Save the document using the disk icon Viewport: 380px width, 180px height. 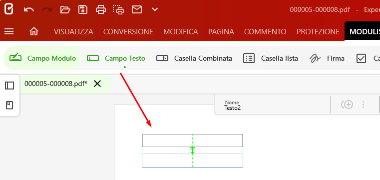[83, 9]
